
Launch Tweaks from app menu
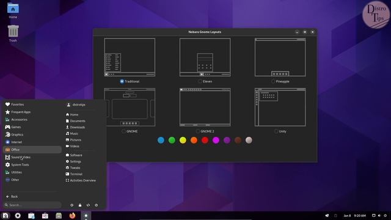tap(73, 167)
